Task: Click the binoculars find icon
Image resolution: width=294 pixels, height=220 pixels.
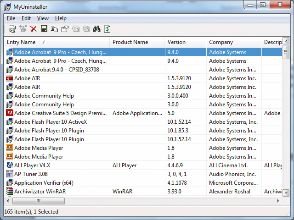Action: 96,29
